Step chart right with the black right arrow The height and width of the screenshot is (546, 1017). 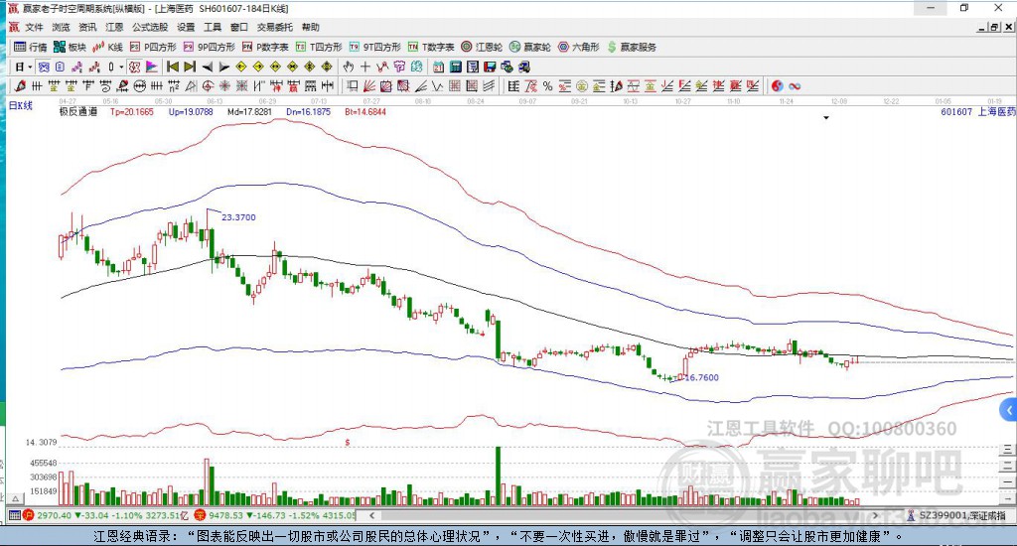click(x=223, y=67)
